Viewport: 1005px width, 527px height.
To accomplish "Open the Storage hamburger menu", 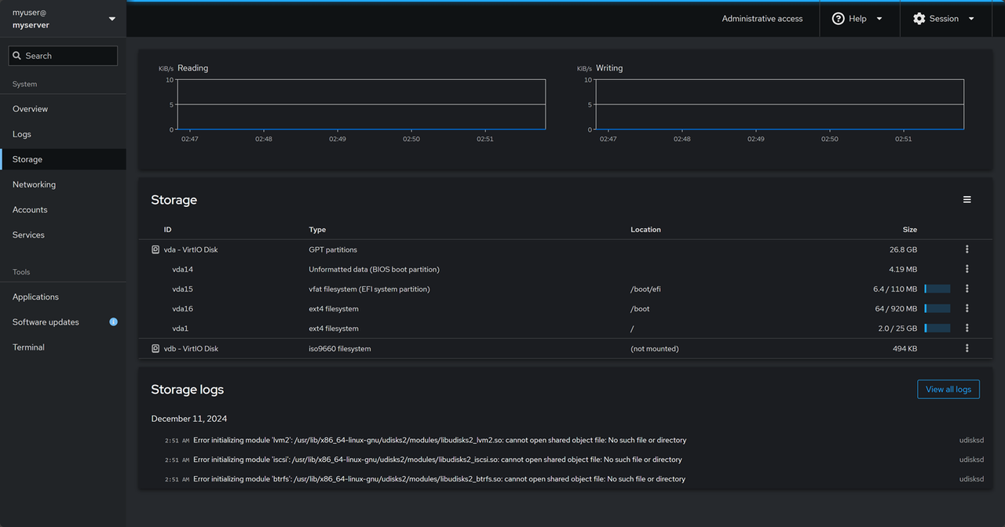I will point(967,200).
